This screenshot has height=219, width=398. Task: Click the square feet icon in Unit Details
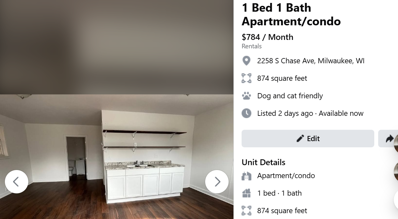click(246, 211)
